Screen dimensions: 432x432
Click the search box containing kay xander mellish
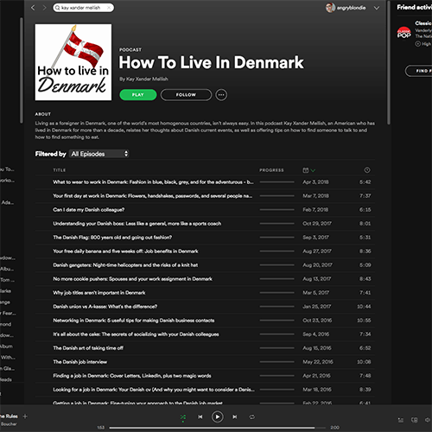point(83,8)
